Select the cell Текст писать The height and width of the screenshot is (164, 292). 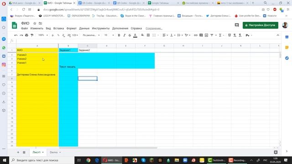pyautogui.click(x=68, y=67)
